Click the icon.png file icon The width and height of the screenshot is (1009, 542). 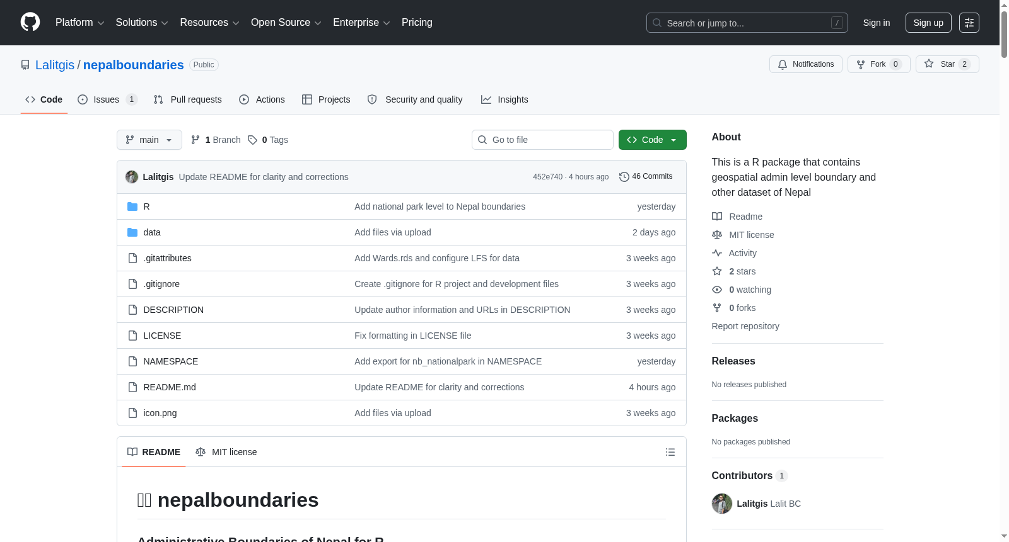click(132, 413)
